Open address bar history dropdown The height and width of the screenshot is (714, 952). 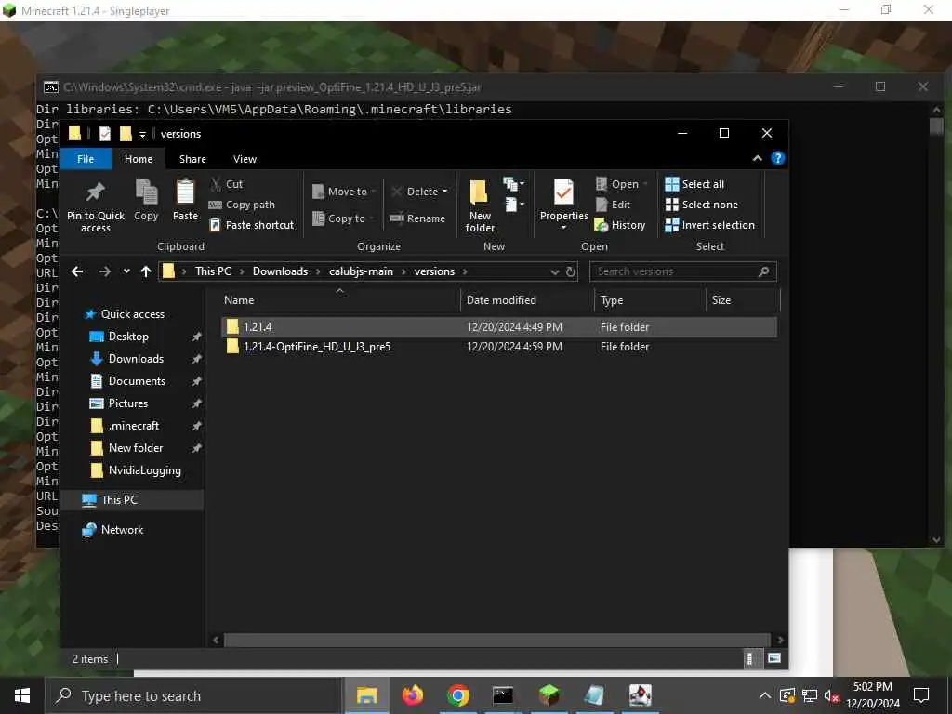click(554, 272)
